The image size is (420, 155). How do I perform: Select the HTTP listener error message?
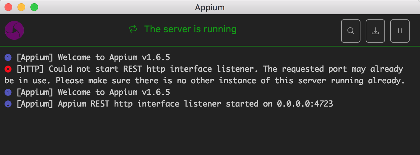(x=205, y=75)
